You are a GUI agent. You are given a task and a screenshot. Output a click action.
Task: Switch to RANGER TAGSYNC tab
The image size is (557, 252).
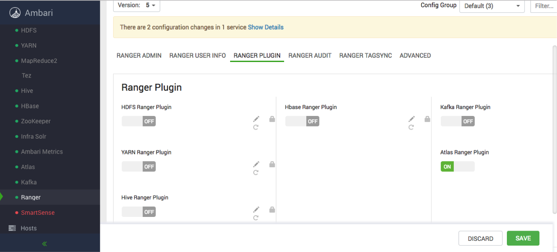(x=365, y=56)
